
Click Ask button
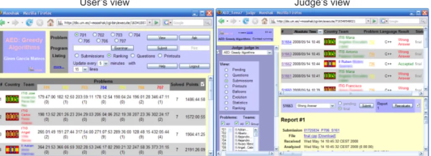click(195, 38)
